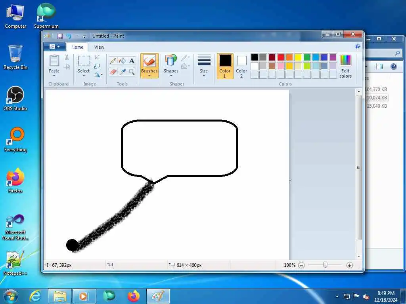Screen dimensions: 406x304
Task: Switch to the Home ribbon tab
Action: click(77, 47)
